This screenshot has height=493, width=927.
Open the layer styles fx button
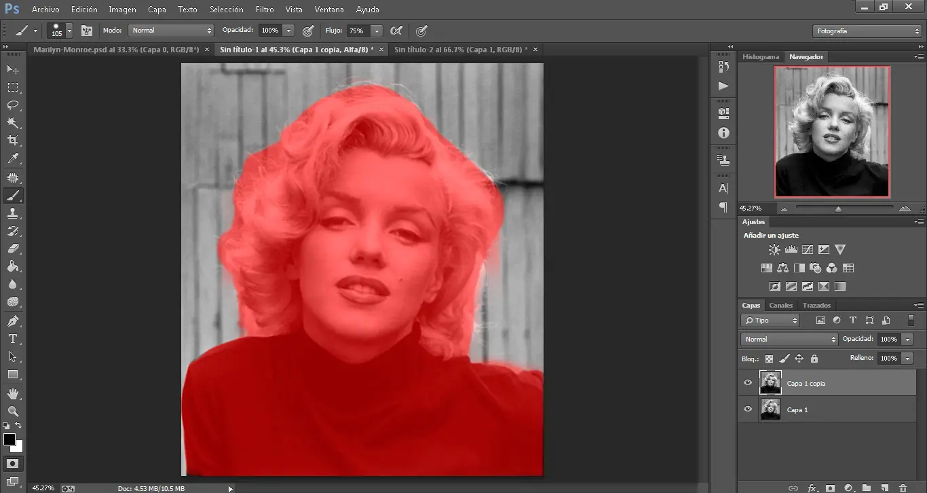812,488
